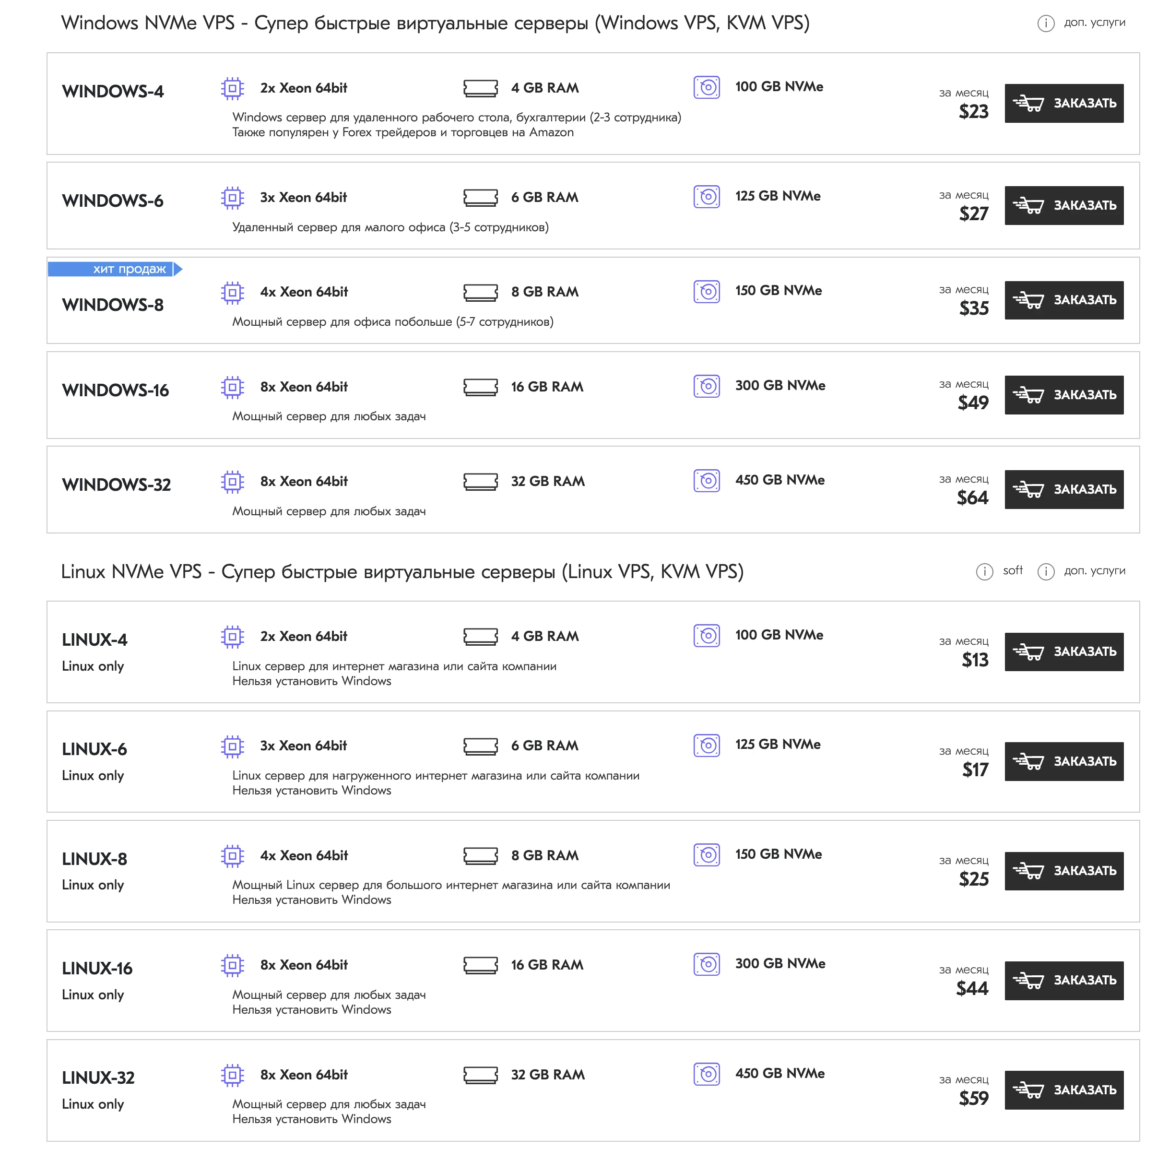
Task: Click the info icon beside Linux доп. услуги
Action: 1046,571
